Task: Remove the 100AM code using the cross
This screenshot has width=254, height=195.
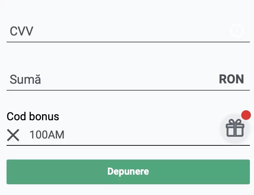Action: pyautogui.click(x=13, y=135)
